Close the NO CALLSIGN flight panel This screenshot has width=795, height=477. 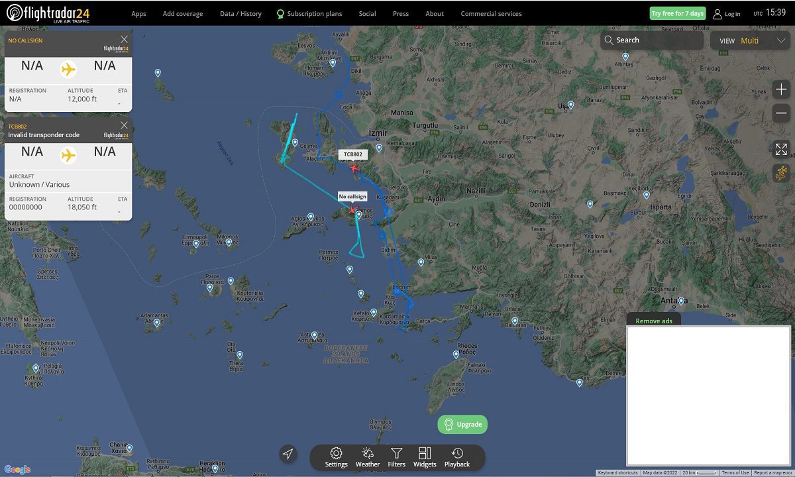coord(124,39)
